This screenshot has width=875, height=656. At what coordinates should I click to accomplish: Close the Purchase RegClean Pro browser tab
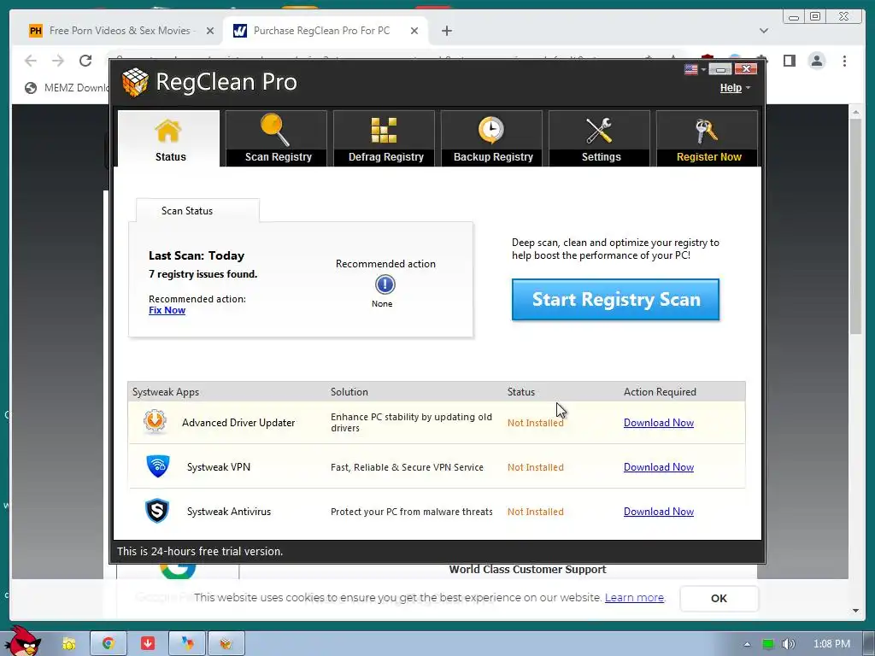(x=414, y=31)
